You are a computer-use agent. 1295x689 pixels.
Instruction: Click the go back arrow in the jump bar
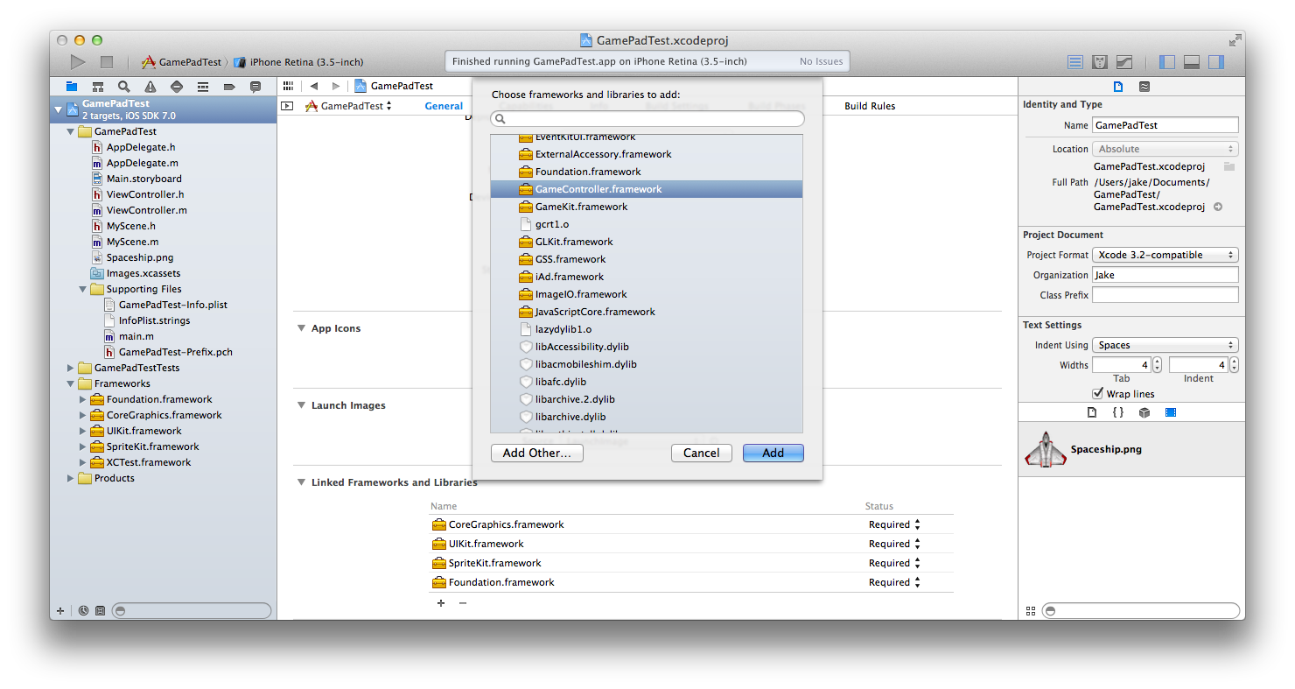point(314,86)
